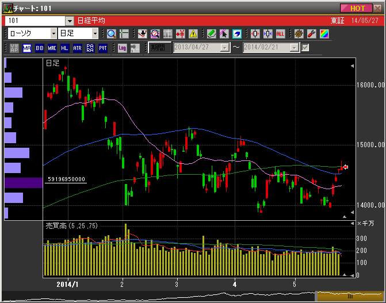Open the rainbow color settings icon
This screenshot has height=303, width=386.
[324, 33]
